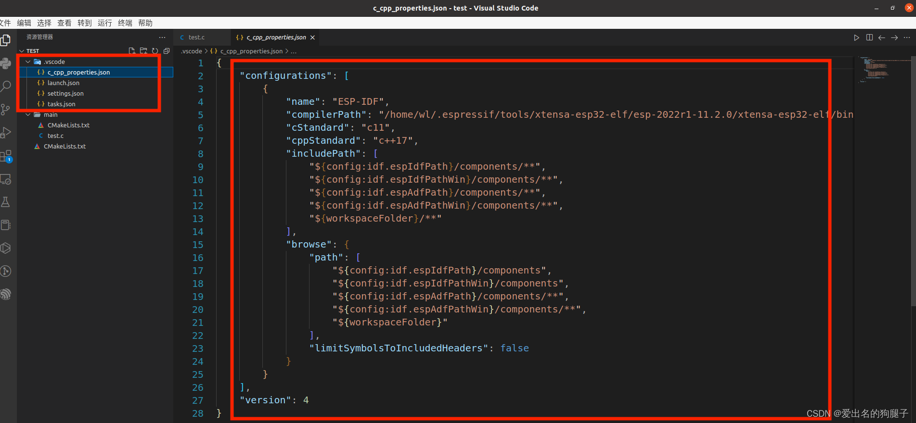Open CMakeLists.txt inside main folder

click(x=95, y=125)
